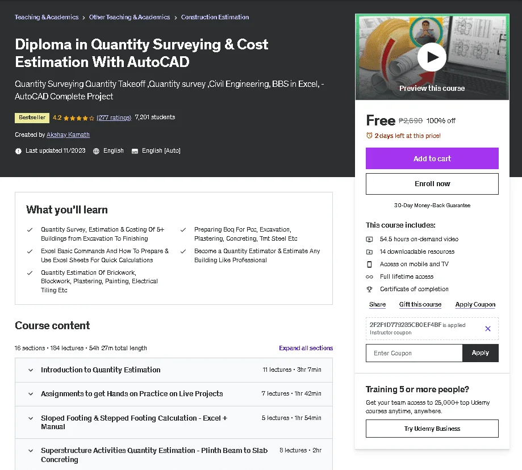Screen dimensions: 522x470
Task: Click the Apply coupon button
Action: coord(480,353)
